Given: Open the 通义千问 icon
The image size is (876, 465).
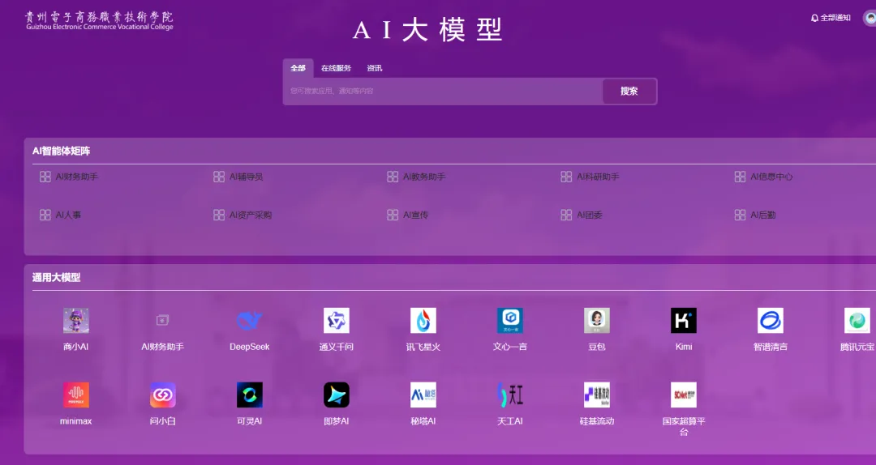Looking at the screenshot, I should (336, 321).
